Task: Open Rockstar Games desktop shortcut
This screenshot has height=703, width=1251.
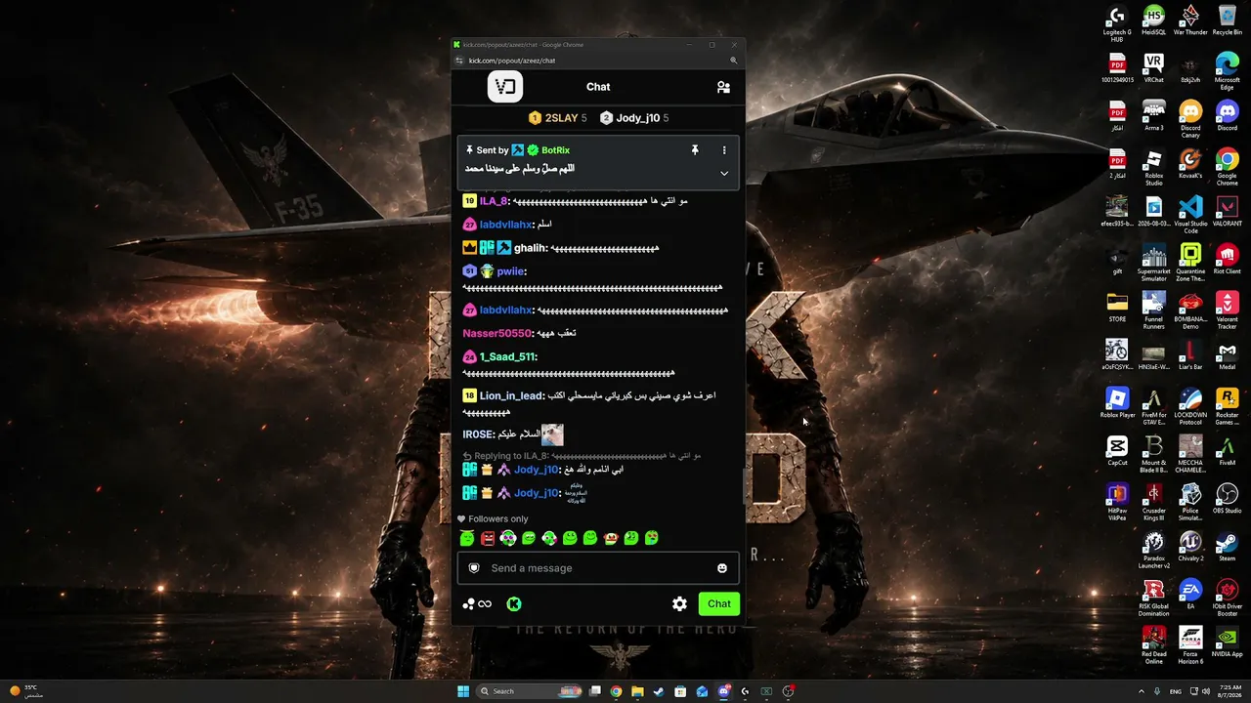Action: 1228,407
